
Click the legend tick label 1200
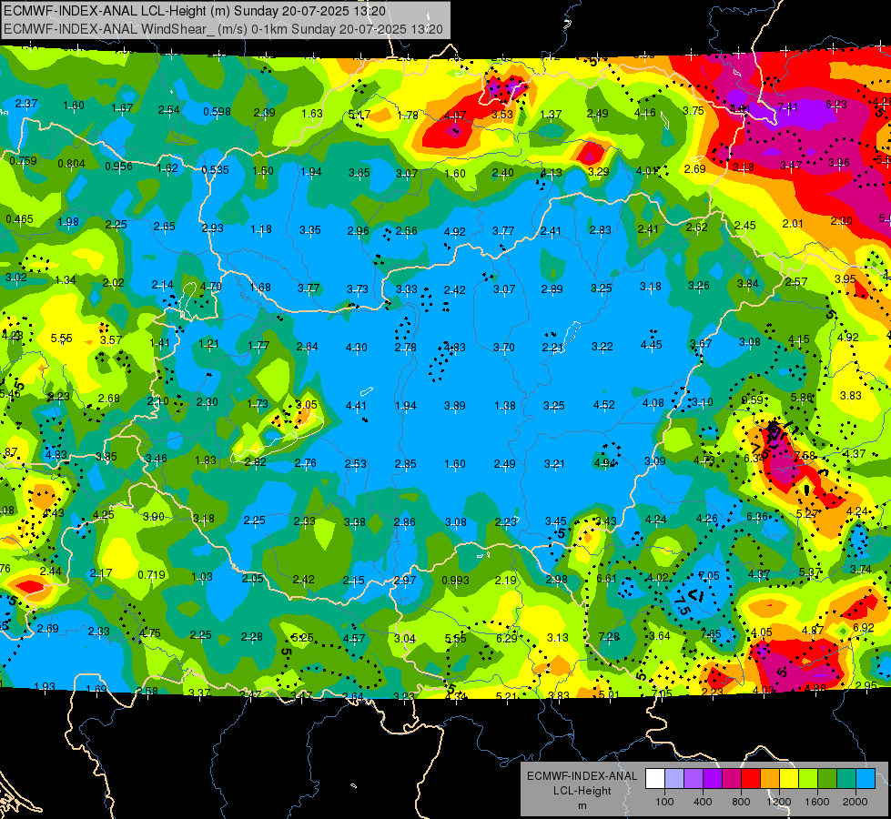click(x=779, y=802)
